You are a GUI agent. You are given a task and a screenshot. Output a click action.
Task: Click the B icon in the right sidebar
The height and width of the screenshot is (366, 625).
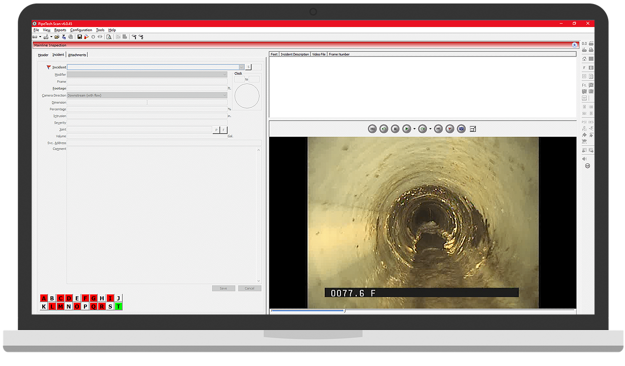coord(591,68)
